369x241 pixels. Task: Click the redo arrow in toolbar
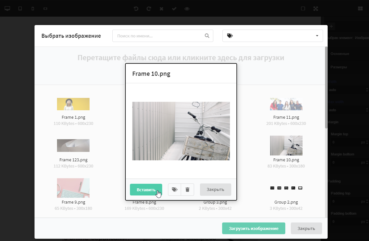[149, 9]
